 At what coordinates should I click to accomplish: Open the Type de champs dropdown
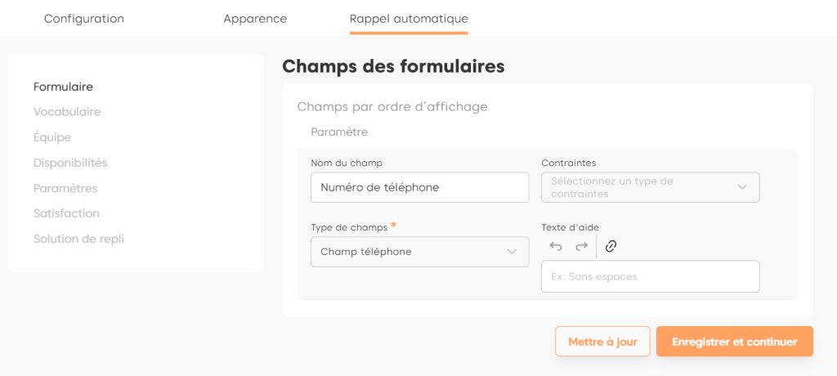pyautogui.click(x=419, y=252)
